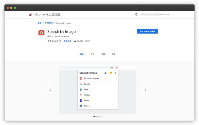Choose Baidu in the engine list
199x125 pixels.
(98, 100)
